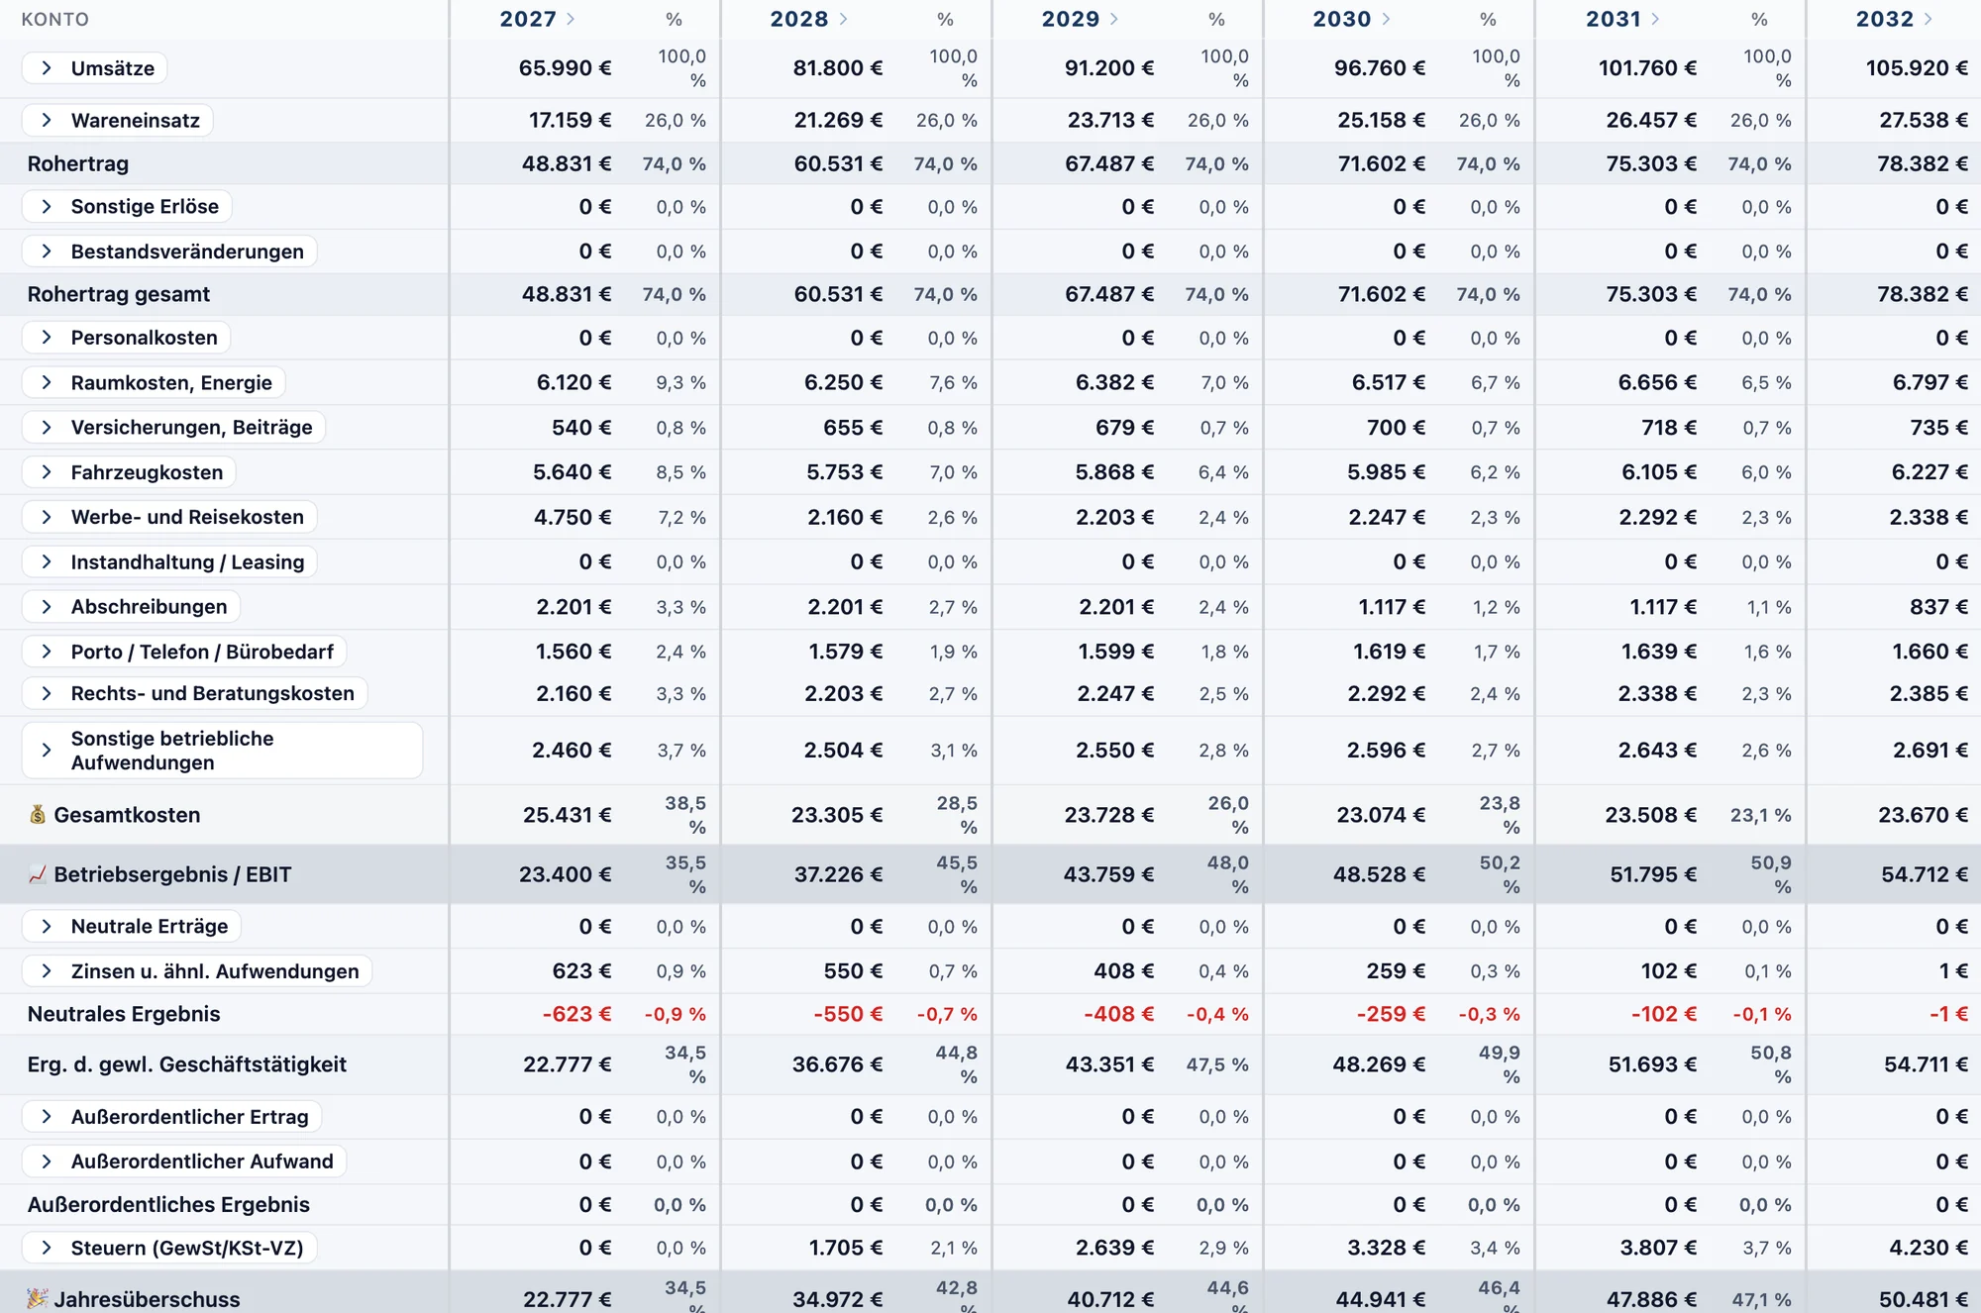Viewport: 1981px width, 1313px height.
Task: Expand the Umsätze row chevron
Action: click(47, 68)
